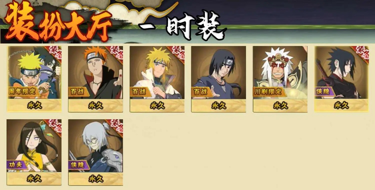Pick the blond Minato costume portrait
The height and width of the screenshot is (190, 375).
[157, 72]
